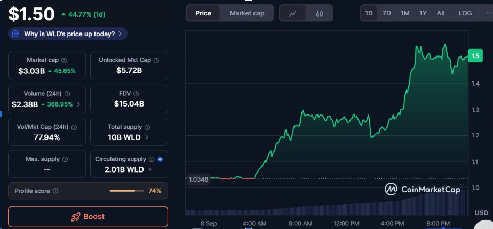Viewport: 493px width, 229px height.
Task: Select the Price chart tab
Action: 203,13
